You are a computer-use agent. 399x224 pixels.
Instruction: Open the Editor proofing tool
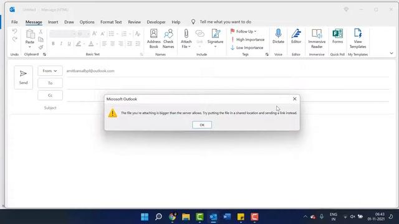point(296,36)
